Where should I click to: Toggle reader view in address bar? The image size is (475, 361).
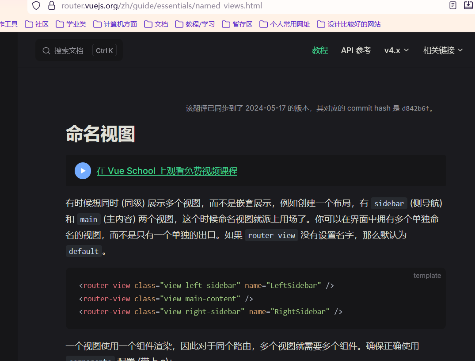click(x=453, y=5)
